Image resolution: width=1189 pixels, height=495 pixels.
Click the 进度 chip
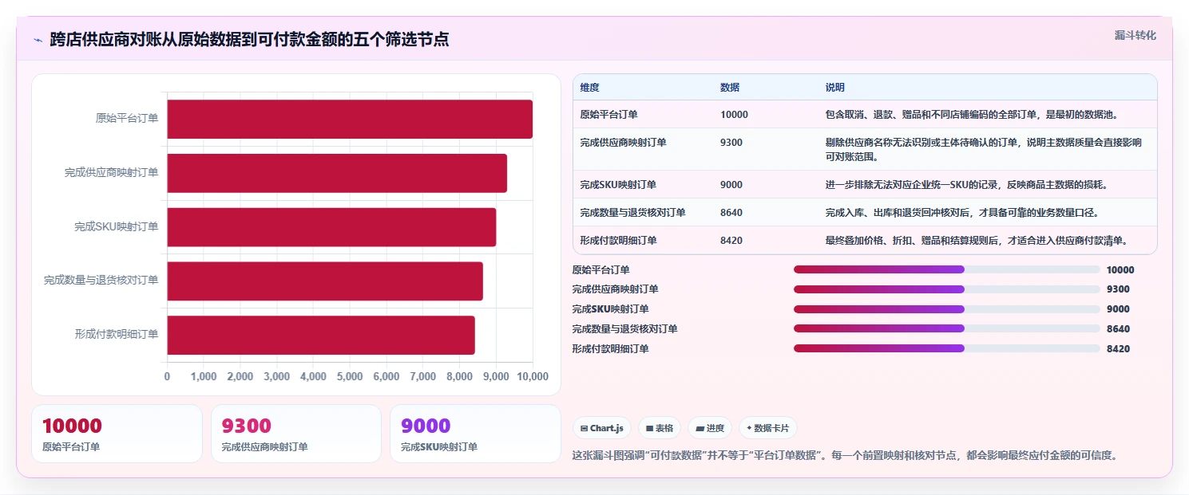coord(710,428)
